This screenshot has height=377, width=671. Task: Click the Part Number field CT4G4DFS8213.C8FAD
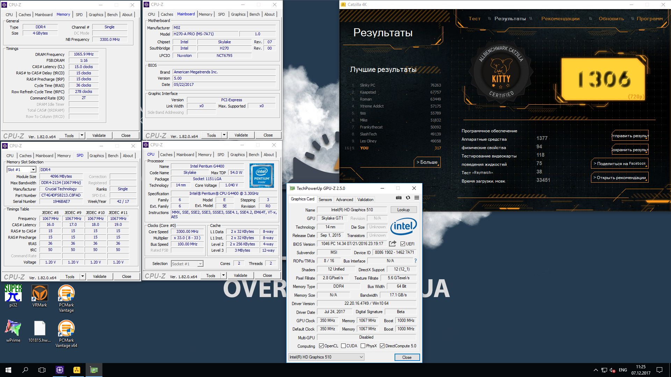pyautogui.click(x=61, y=195)
